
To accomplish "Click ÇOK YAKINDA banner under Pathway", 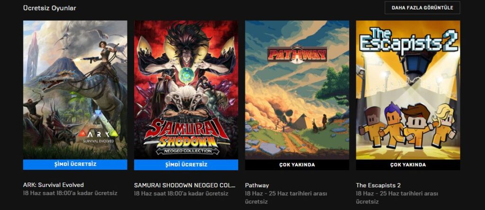I will 297,165.
